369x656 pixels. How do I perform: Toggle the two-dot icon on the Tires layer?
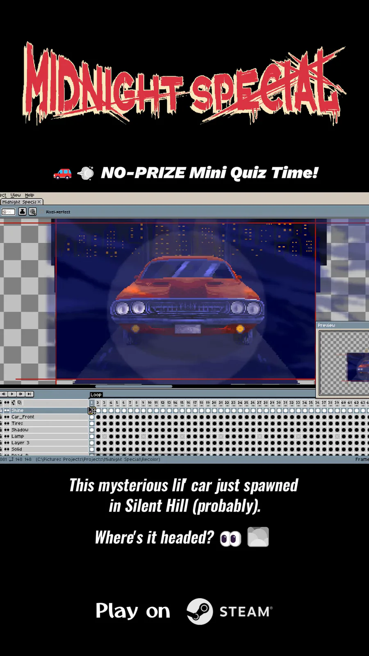click(7, 424)
